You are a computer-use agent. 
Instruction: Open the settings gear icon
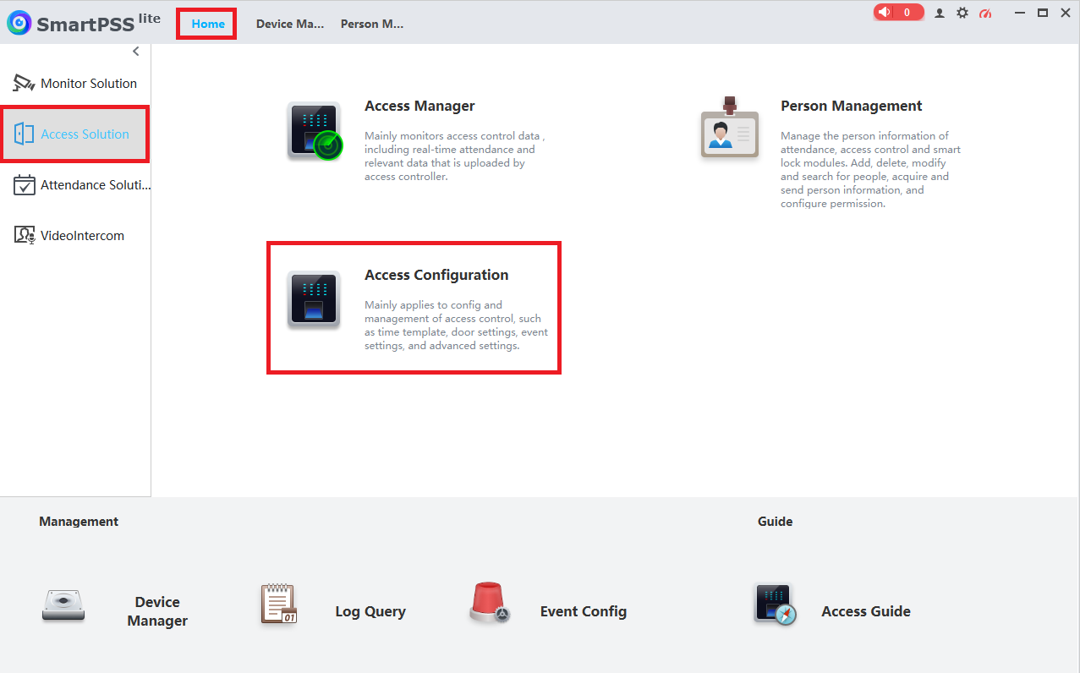[x=962, y=13]
